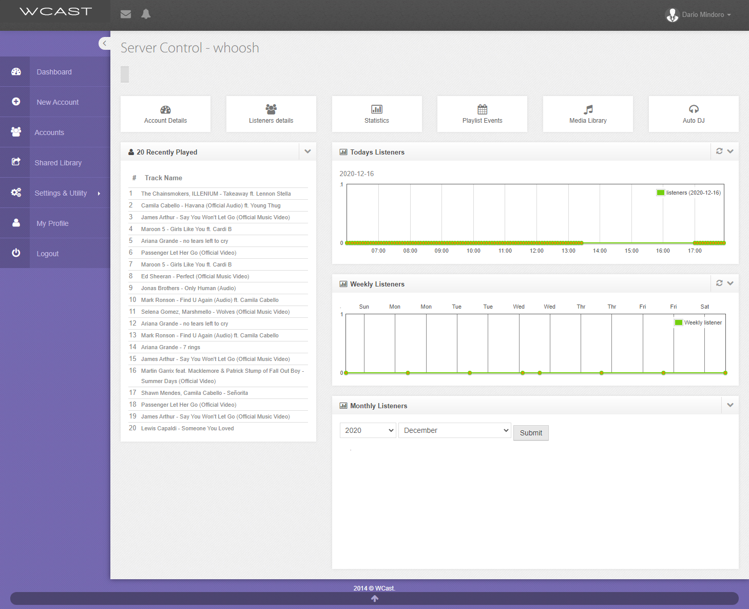Click the Media Library music note icon
The height and width of the screenshot is (609, 749).
tap(588, 109)
